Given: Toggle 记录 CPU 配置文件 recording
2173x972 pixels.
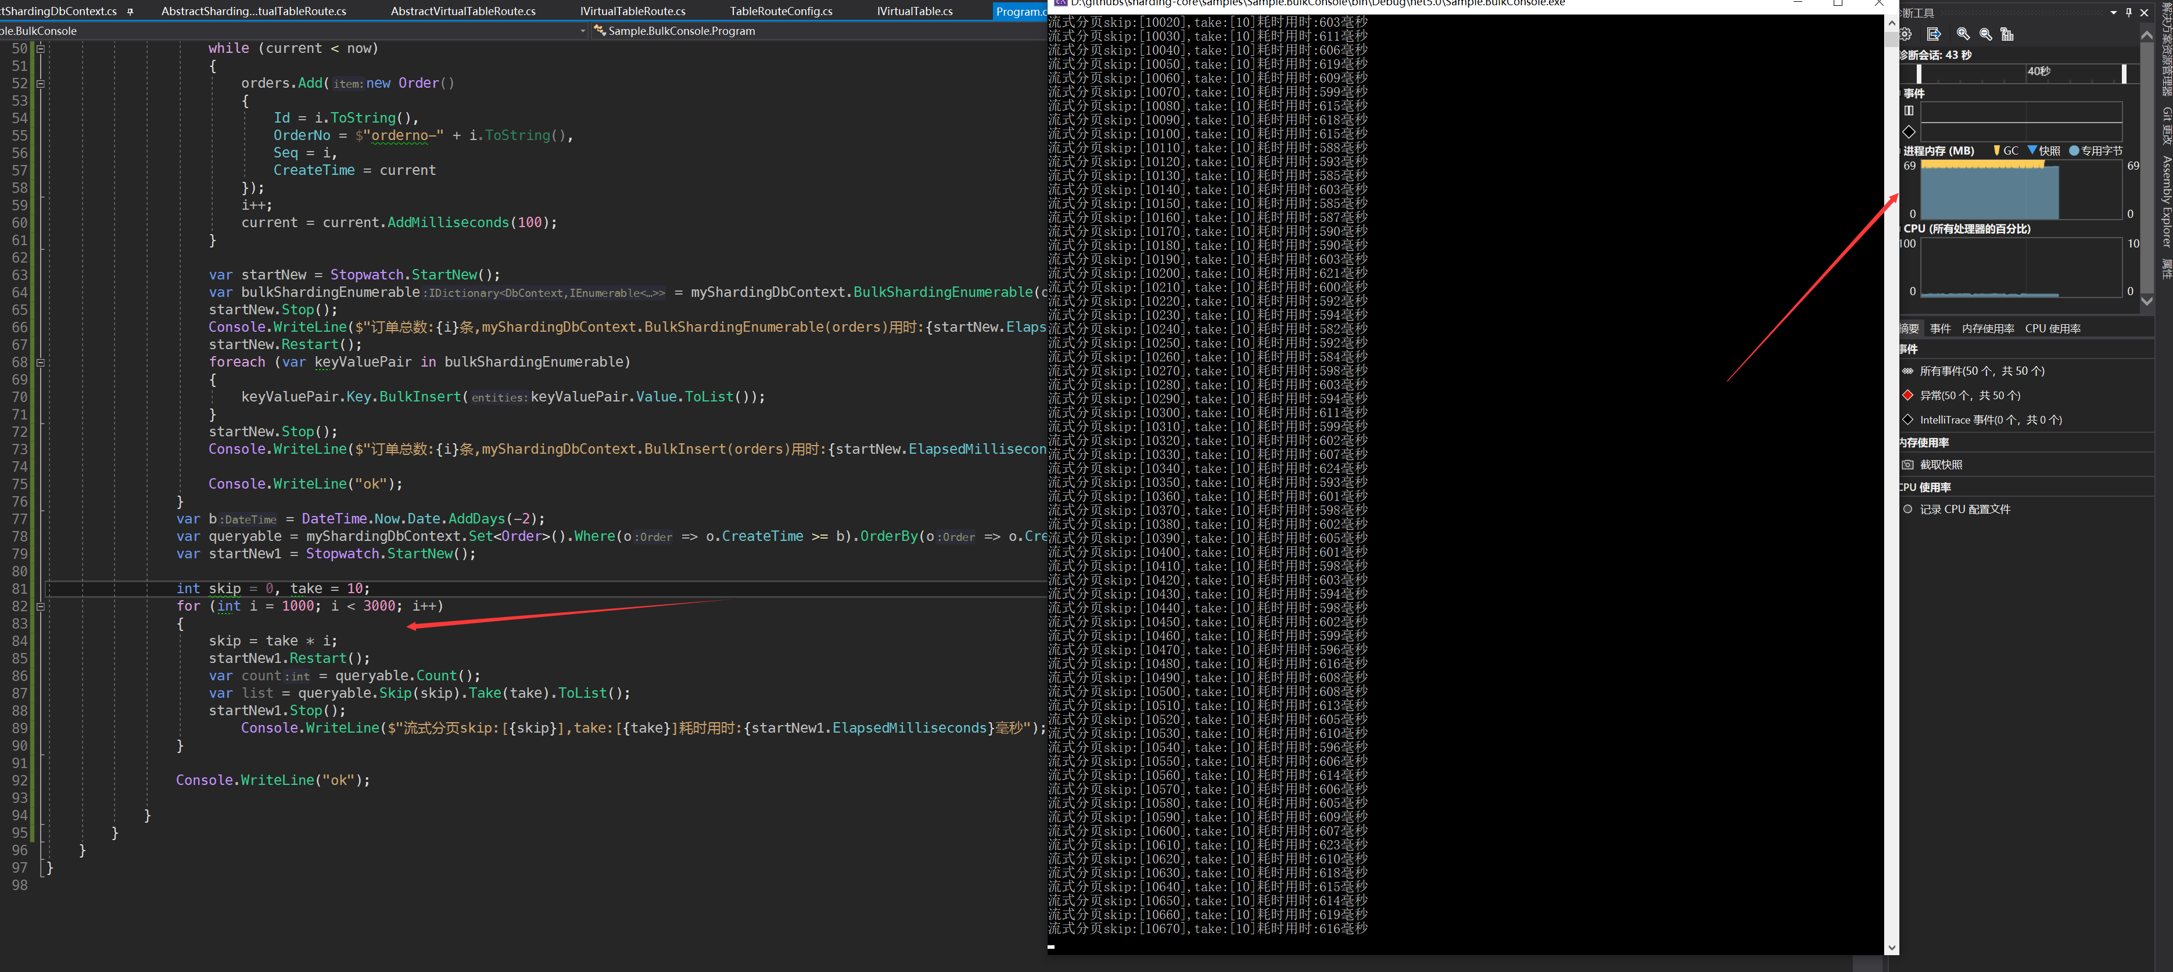Looking at the screenshot, I should click(x=1964, y=510).
